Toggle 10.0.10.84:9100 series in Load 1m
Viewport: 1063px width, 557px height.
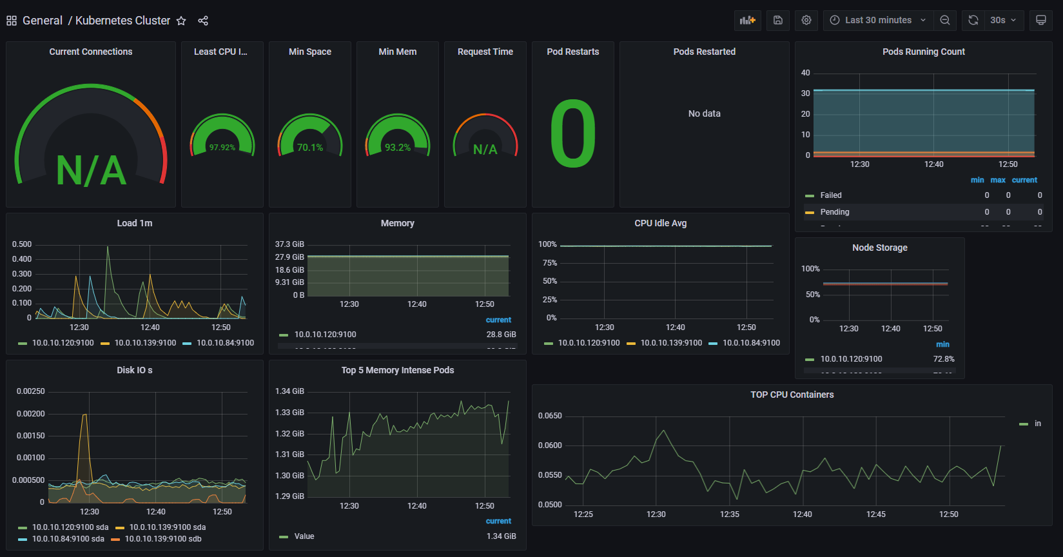[x=226, y=343]
